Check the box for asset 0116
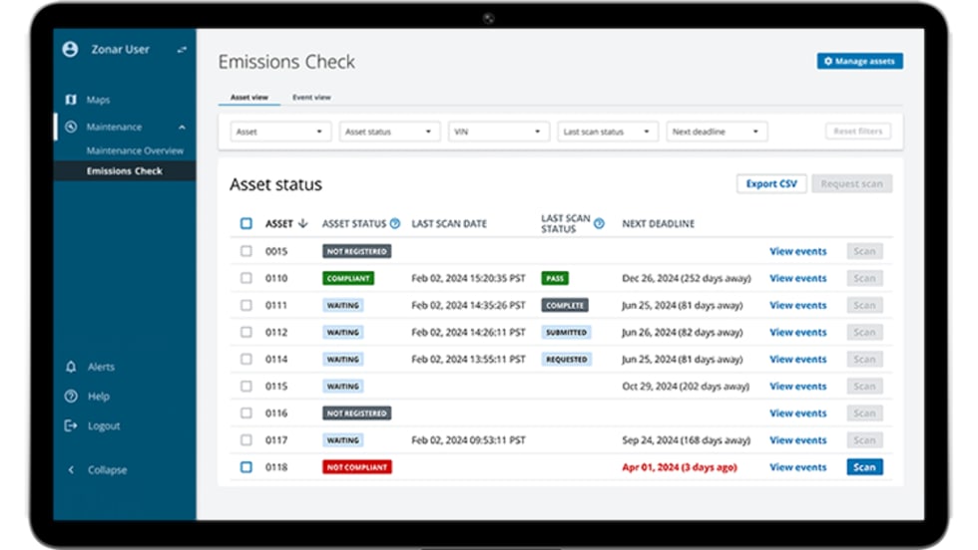Viewport: 978px width, 550px height. [x=246, y=412]
